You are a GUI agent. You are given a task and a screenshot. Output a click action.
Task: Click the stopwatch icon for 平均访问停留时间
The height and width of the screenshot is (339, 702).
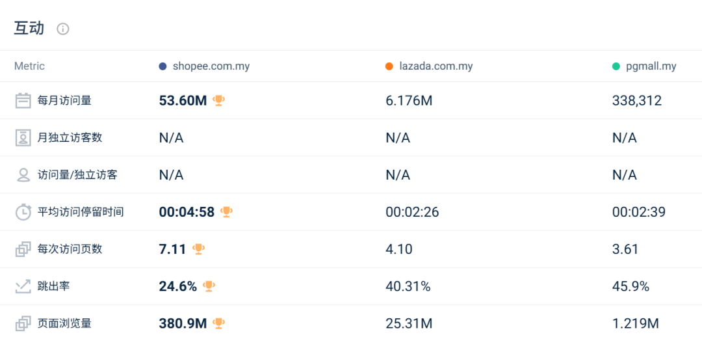point(23,212)
